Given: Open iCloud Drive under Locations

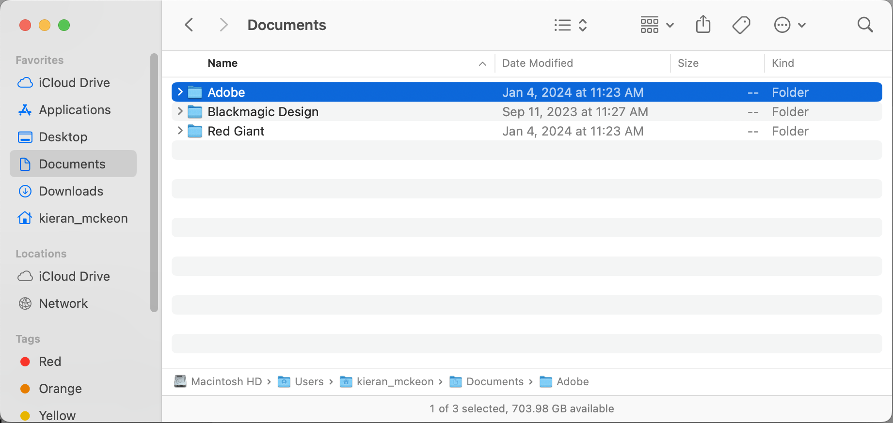Looking at the screenshot, I should [73, 276].
